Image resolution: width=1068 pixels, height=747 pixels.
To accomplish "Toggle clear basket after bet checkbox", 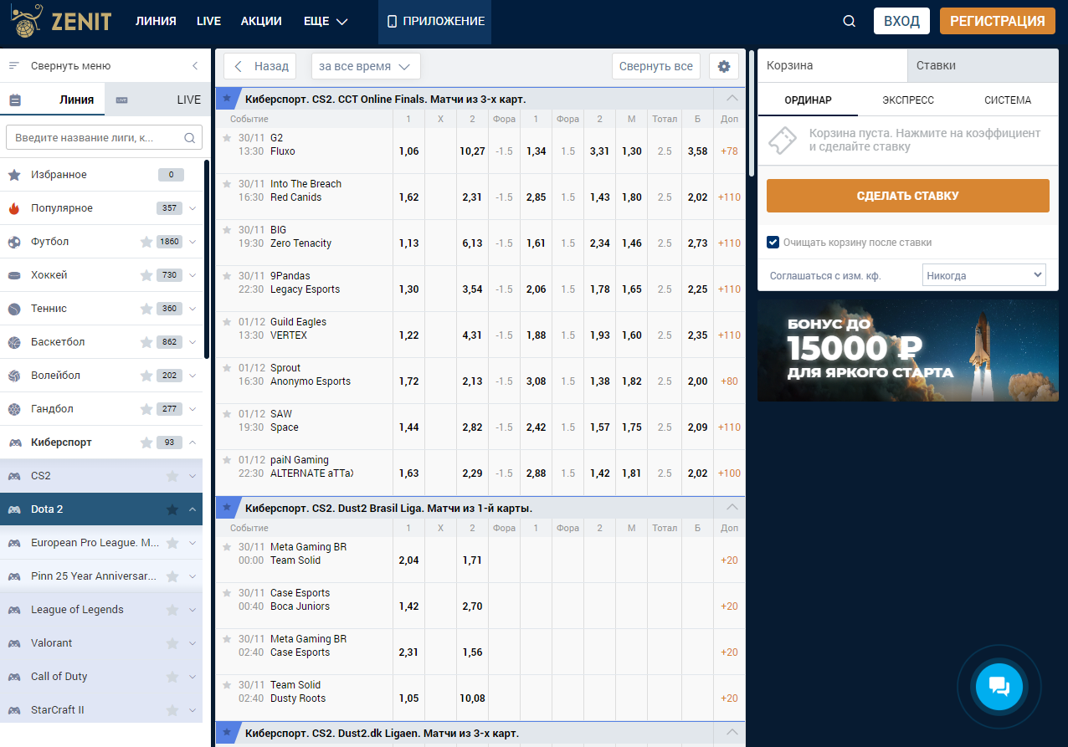I will tap(773, 243).
